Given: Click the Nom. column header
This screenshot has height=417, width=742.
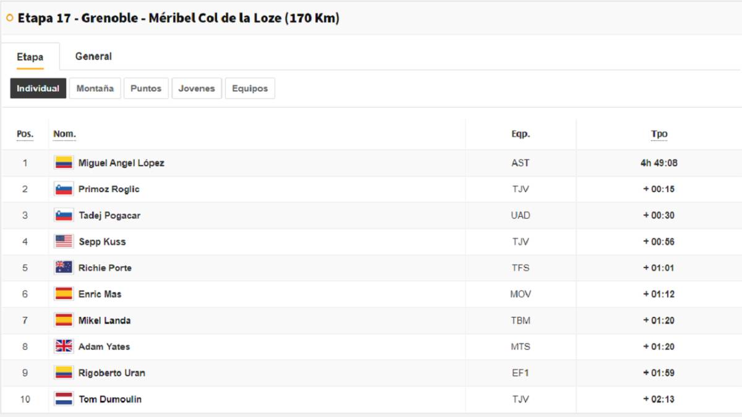Looking at the screenshot, I should (x=64, y=134).
